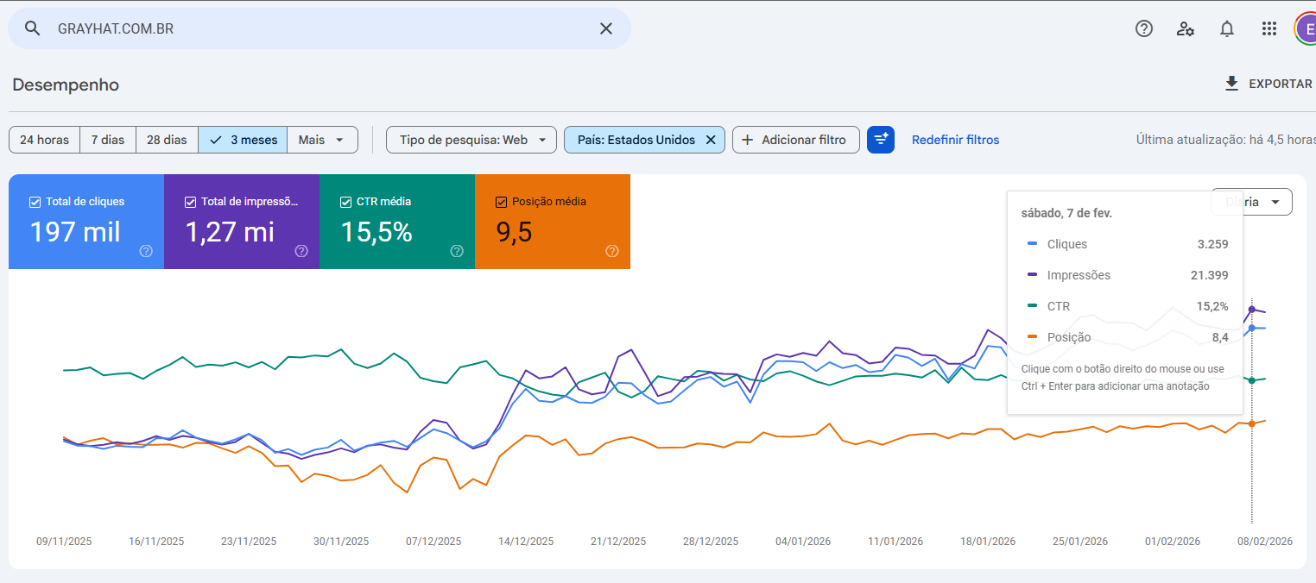Image resolution: width=1316 pixels, height=583 pixels.
Task: Click the blue filter options icon
Action: 881,140
